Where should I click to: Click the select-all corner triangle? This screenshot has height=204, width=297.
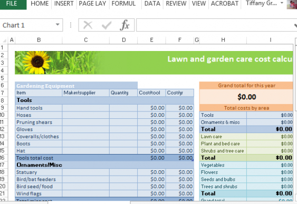coord(4,40)
